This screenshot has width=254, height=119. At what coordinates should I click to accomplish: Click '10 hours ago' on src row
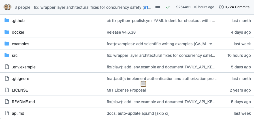click(x=239, y=55)
